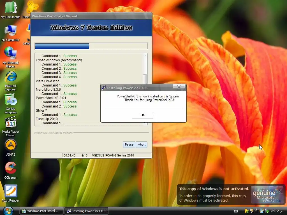Click Abort in the Post-Install Wizard
Viewport: 287px width, 215px height.
142,144
